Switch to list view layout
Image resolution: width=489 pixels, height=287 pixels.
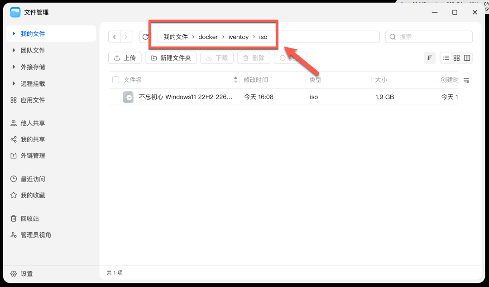click(446, 57)
